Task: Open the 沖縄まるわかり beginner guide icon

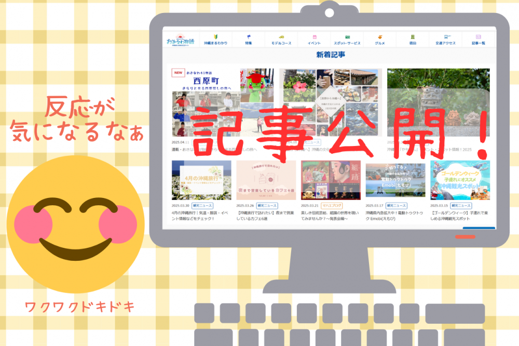Action: pyautogui.click(x=215, y=37)
